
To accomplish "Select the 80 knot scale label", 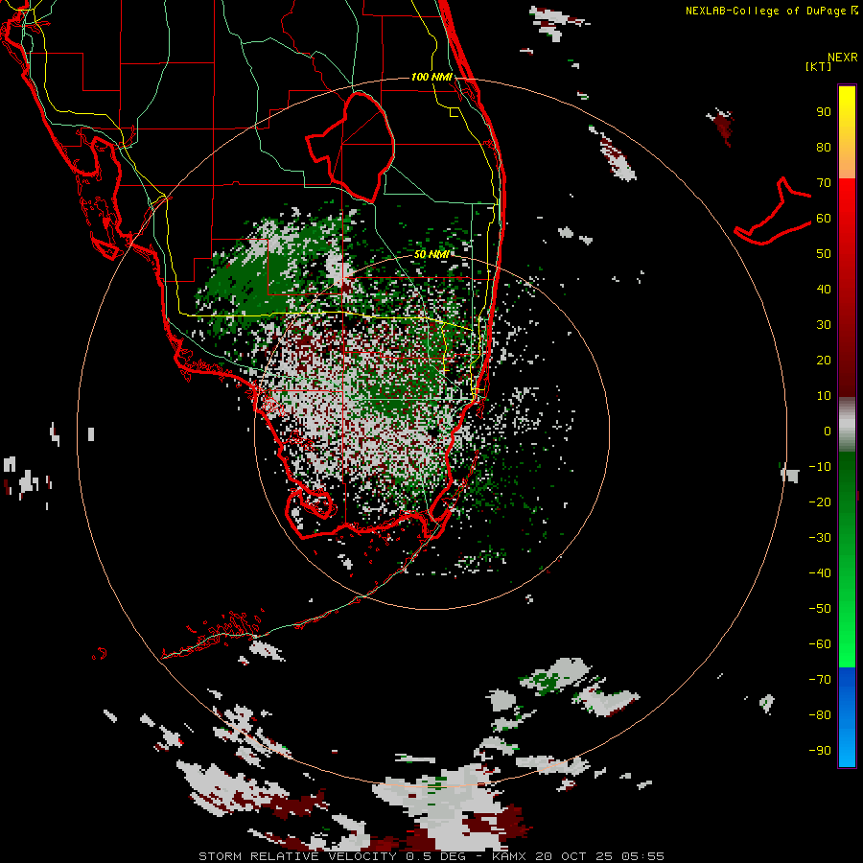I will [824, 148].
